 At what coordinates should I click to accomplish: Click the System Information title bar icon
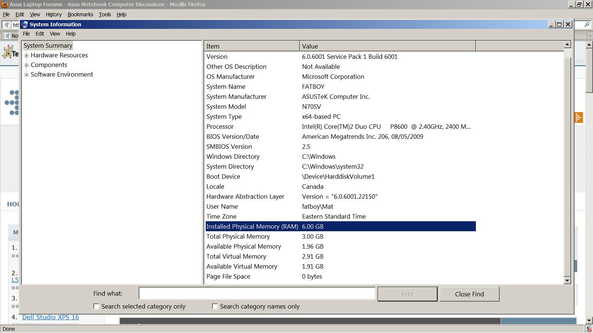[25, 24]
